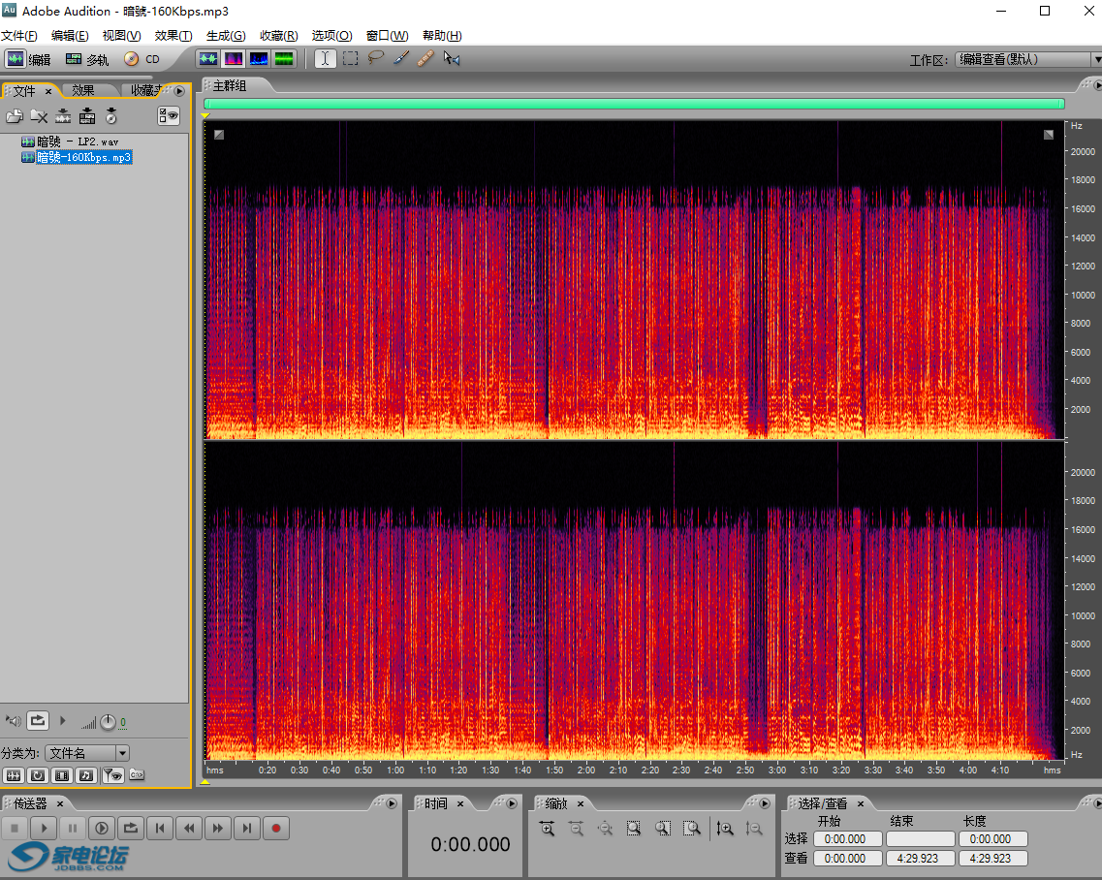This screenshot has height=880, width=1102.
Task: Switch to the 效果 tab in the left panel
Action: (83, 91)
